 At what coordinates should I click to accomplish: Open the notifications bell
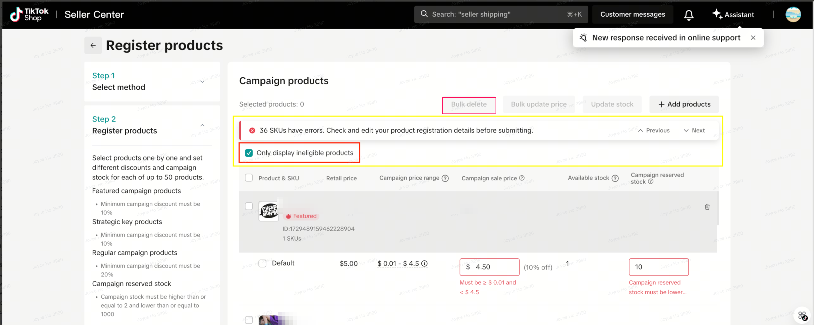tap(688, 15)
